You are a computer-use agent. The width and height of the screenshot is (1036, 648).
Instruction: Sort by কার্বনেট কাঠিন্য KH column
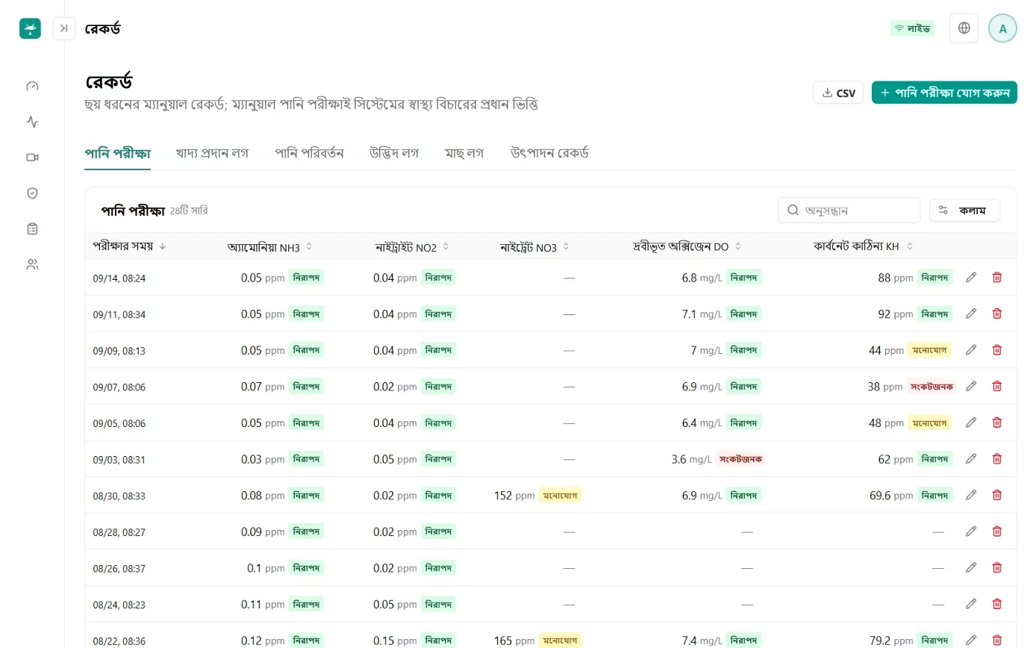pos(864,247)
